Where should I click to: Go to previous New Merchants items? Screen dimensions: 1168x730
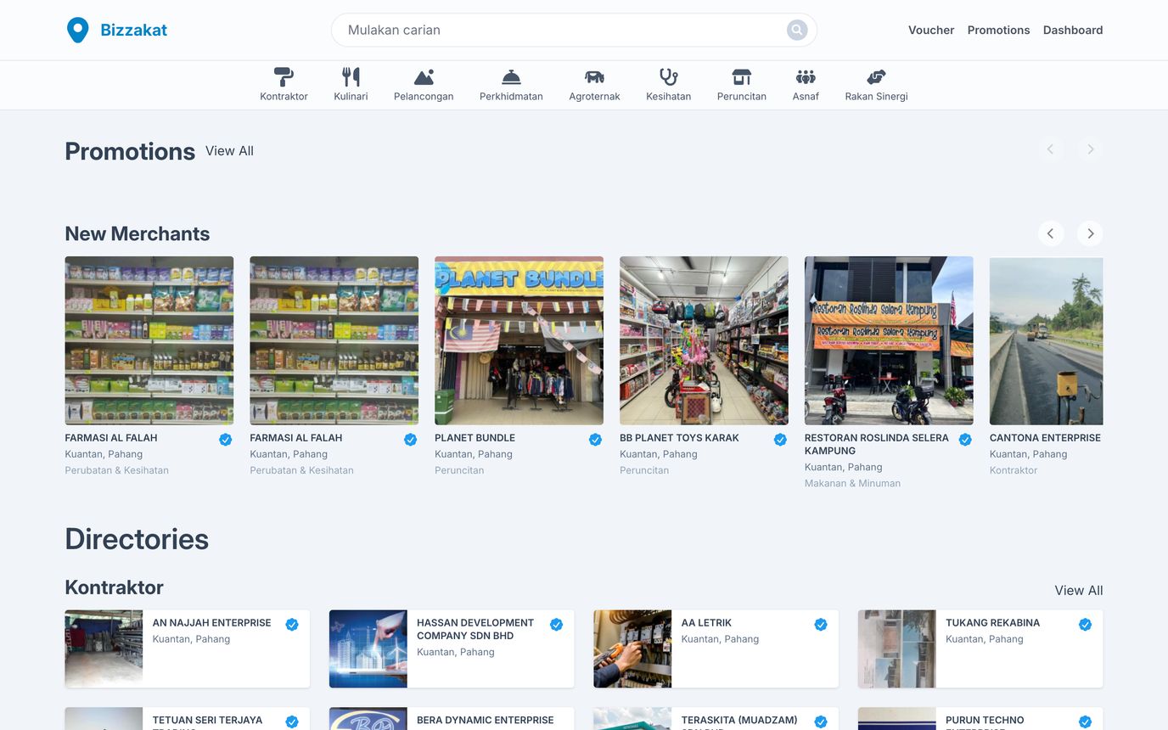click(x=1050, y=233)
